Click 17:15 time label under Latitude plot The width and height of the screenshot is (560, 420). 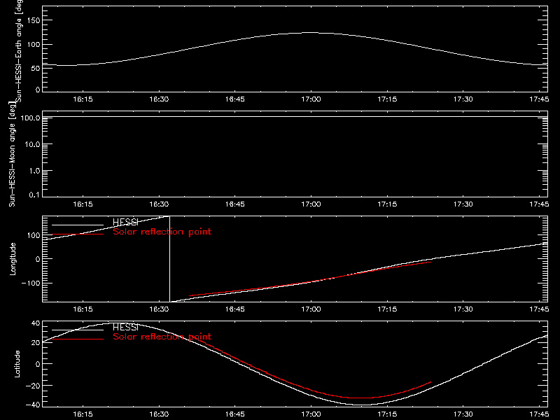coord(387,414)
